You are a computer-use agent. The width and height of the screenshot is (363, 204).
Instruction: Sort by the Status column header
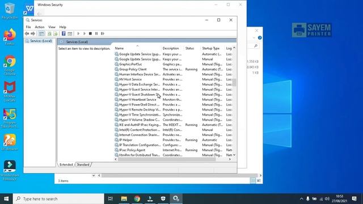pos(192,48)
